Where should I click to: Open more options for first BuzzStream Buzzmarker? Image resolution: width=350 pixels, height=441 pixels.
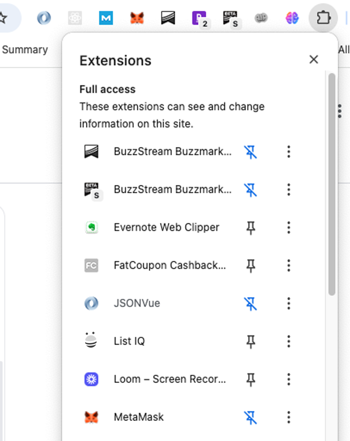[x=289, y=152]
